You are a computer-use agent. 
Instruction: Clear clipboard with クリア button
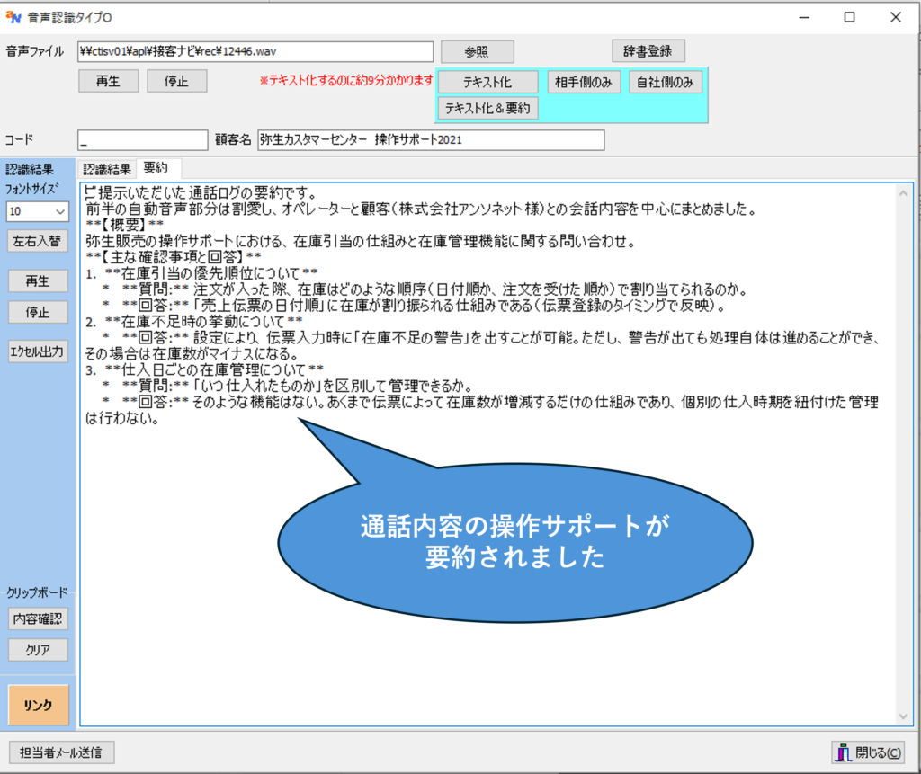click(37, 649)
